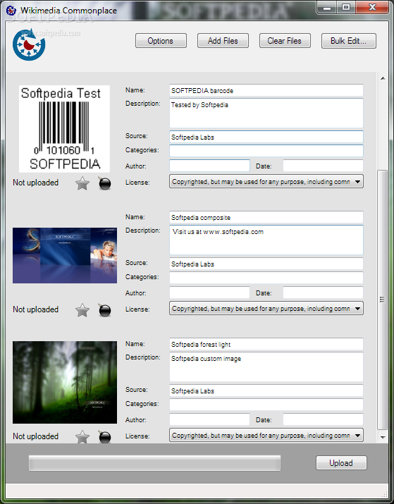The image size is (394, 504).
Task: Maximize the Wikimedia Commonplace window
Action: coord(346,8)
